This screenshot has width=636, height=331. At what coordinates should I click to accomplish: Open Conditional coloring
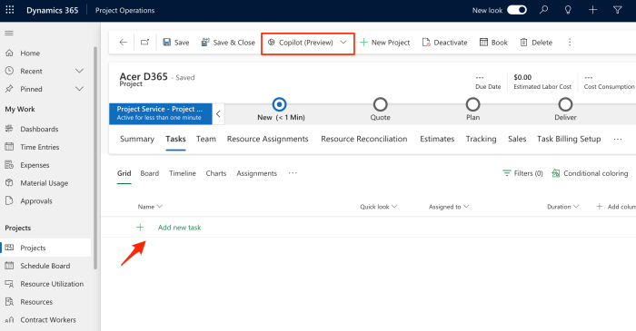(590, 173)
